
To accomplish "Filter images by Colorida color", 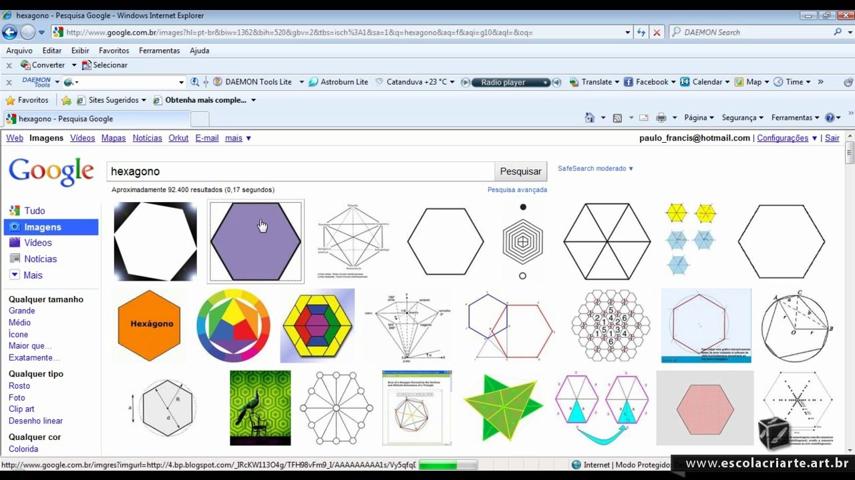I will click(23, 449).
